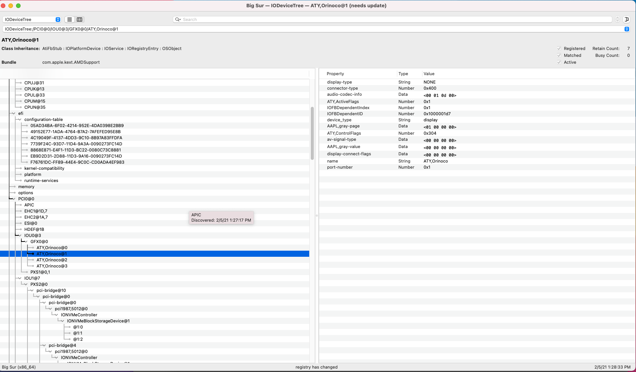Select ATY,Orinoco@0 in the tree
Viewport: 636px width, 372px height.
click(x=52, y=248)
